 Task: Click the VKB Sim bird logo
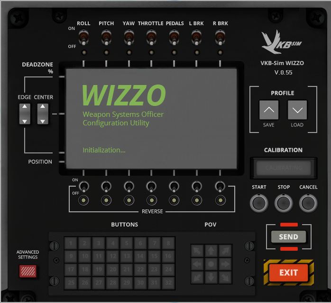[281, 42]
